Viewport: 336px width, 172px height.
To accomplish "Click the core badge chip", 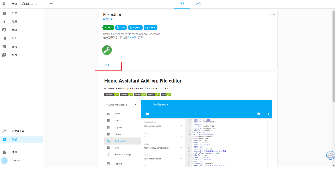I will 121,27.
